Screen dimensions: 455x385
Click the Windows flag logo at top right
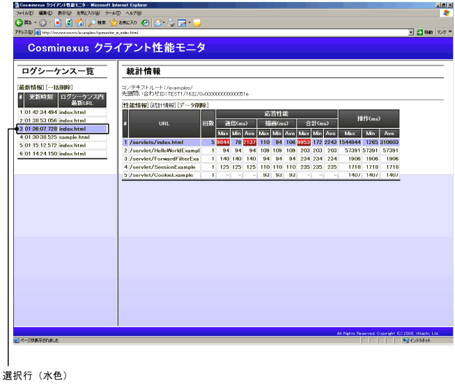(447, 13)
